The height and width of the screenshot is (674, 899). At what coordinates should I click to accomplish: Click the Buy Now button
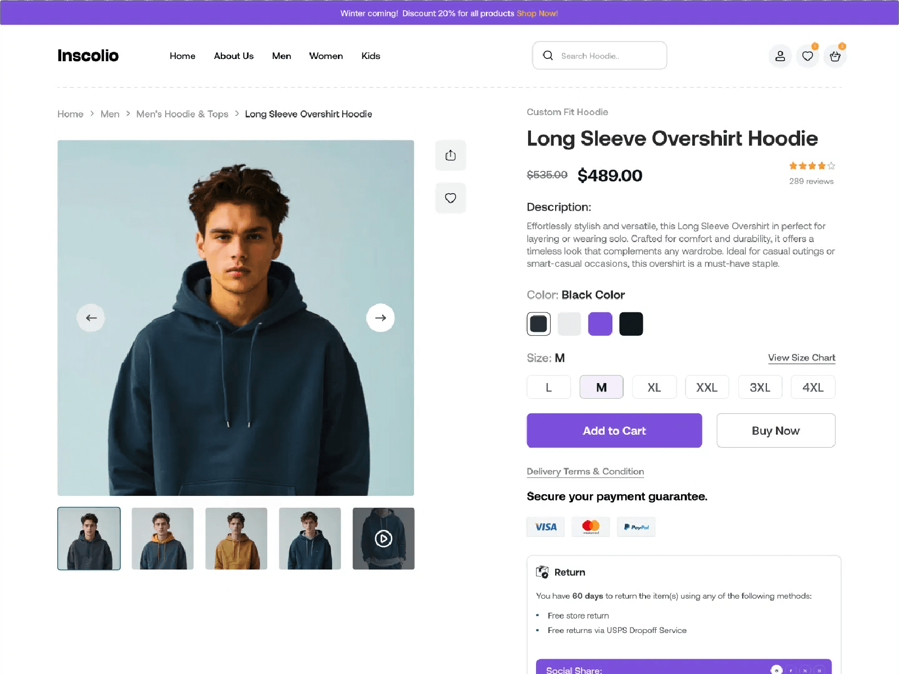(775, 431)
